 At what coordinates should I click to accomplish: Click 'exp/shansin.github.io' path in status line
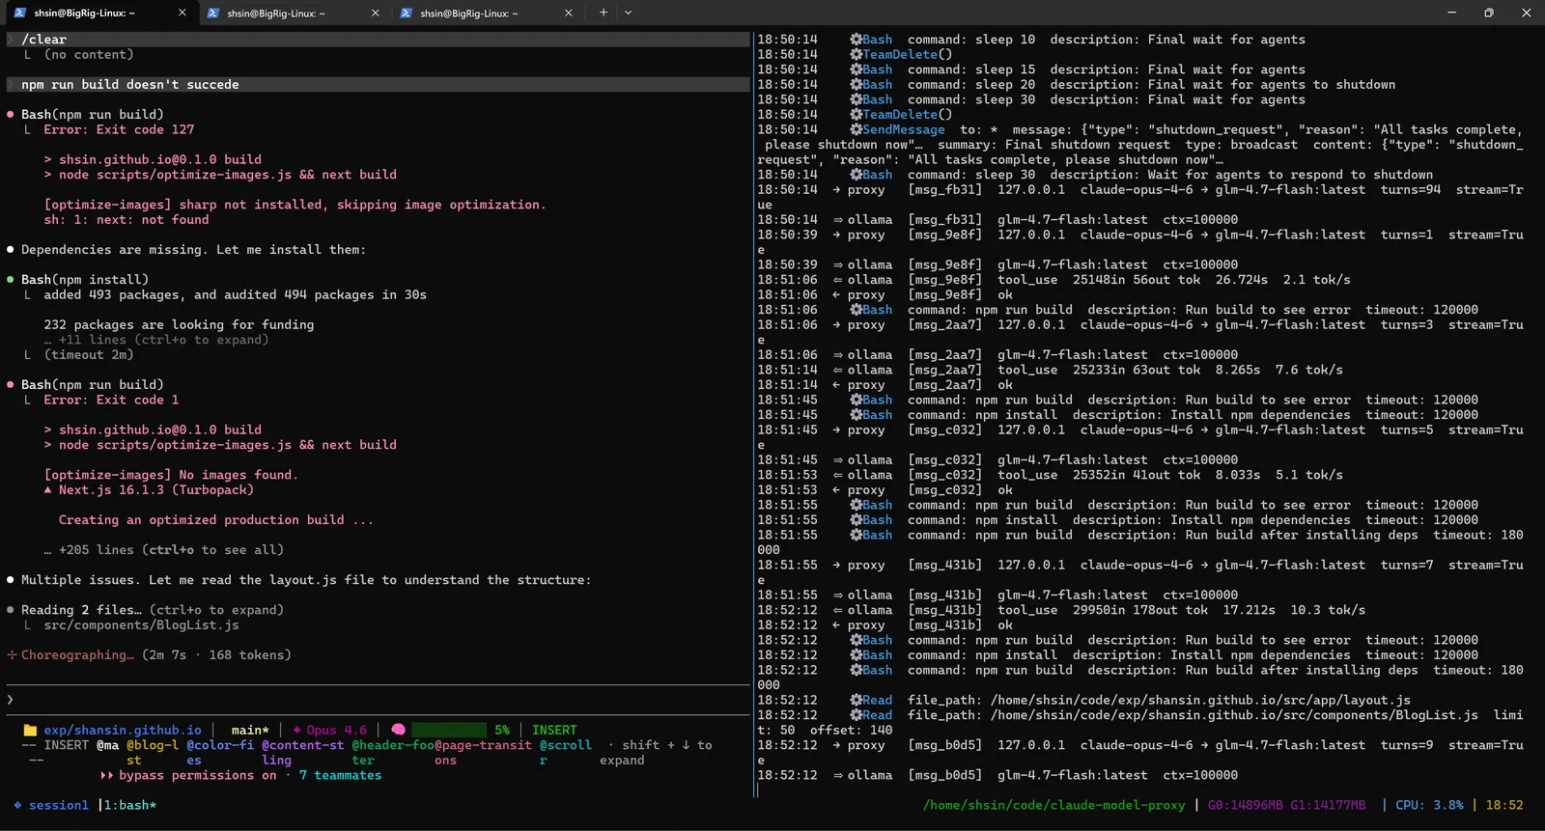pyautogui.click(x=123, y=731)
